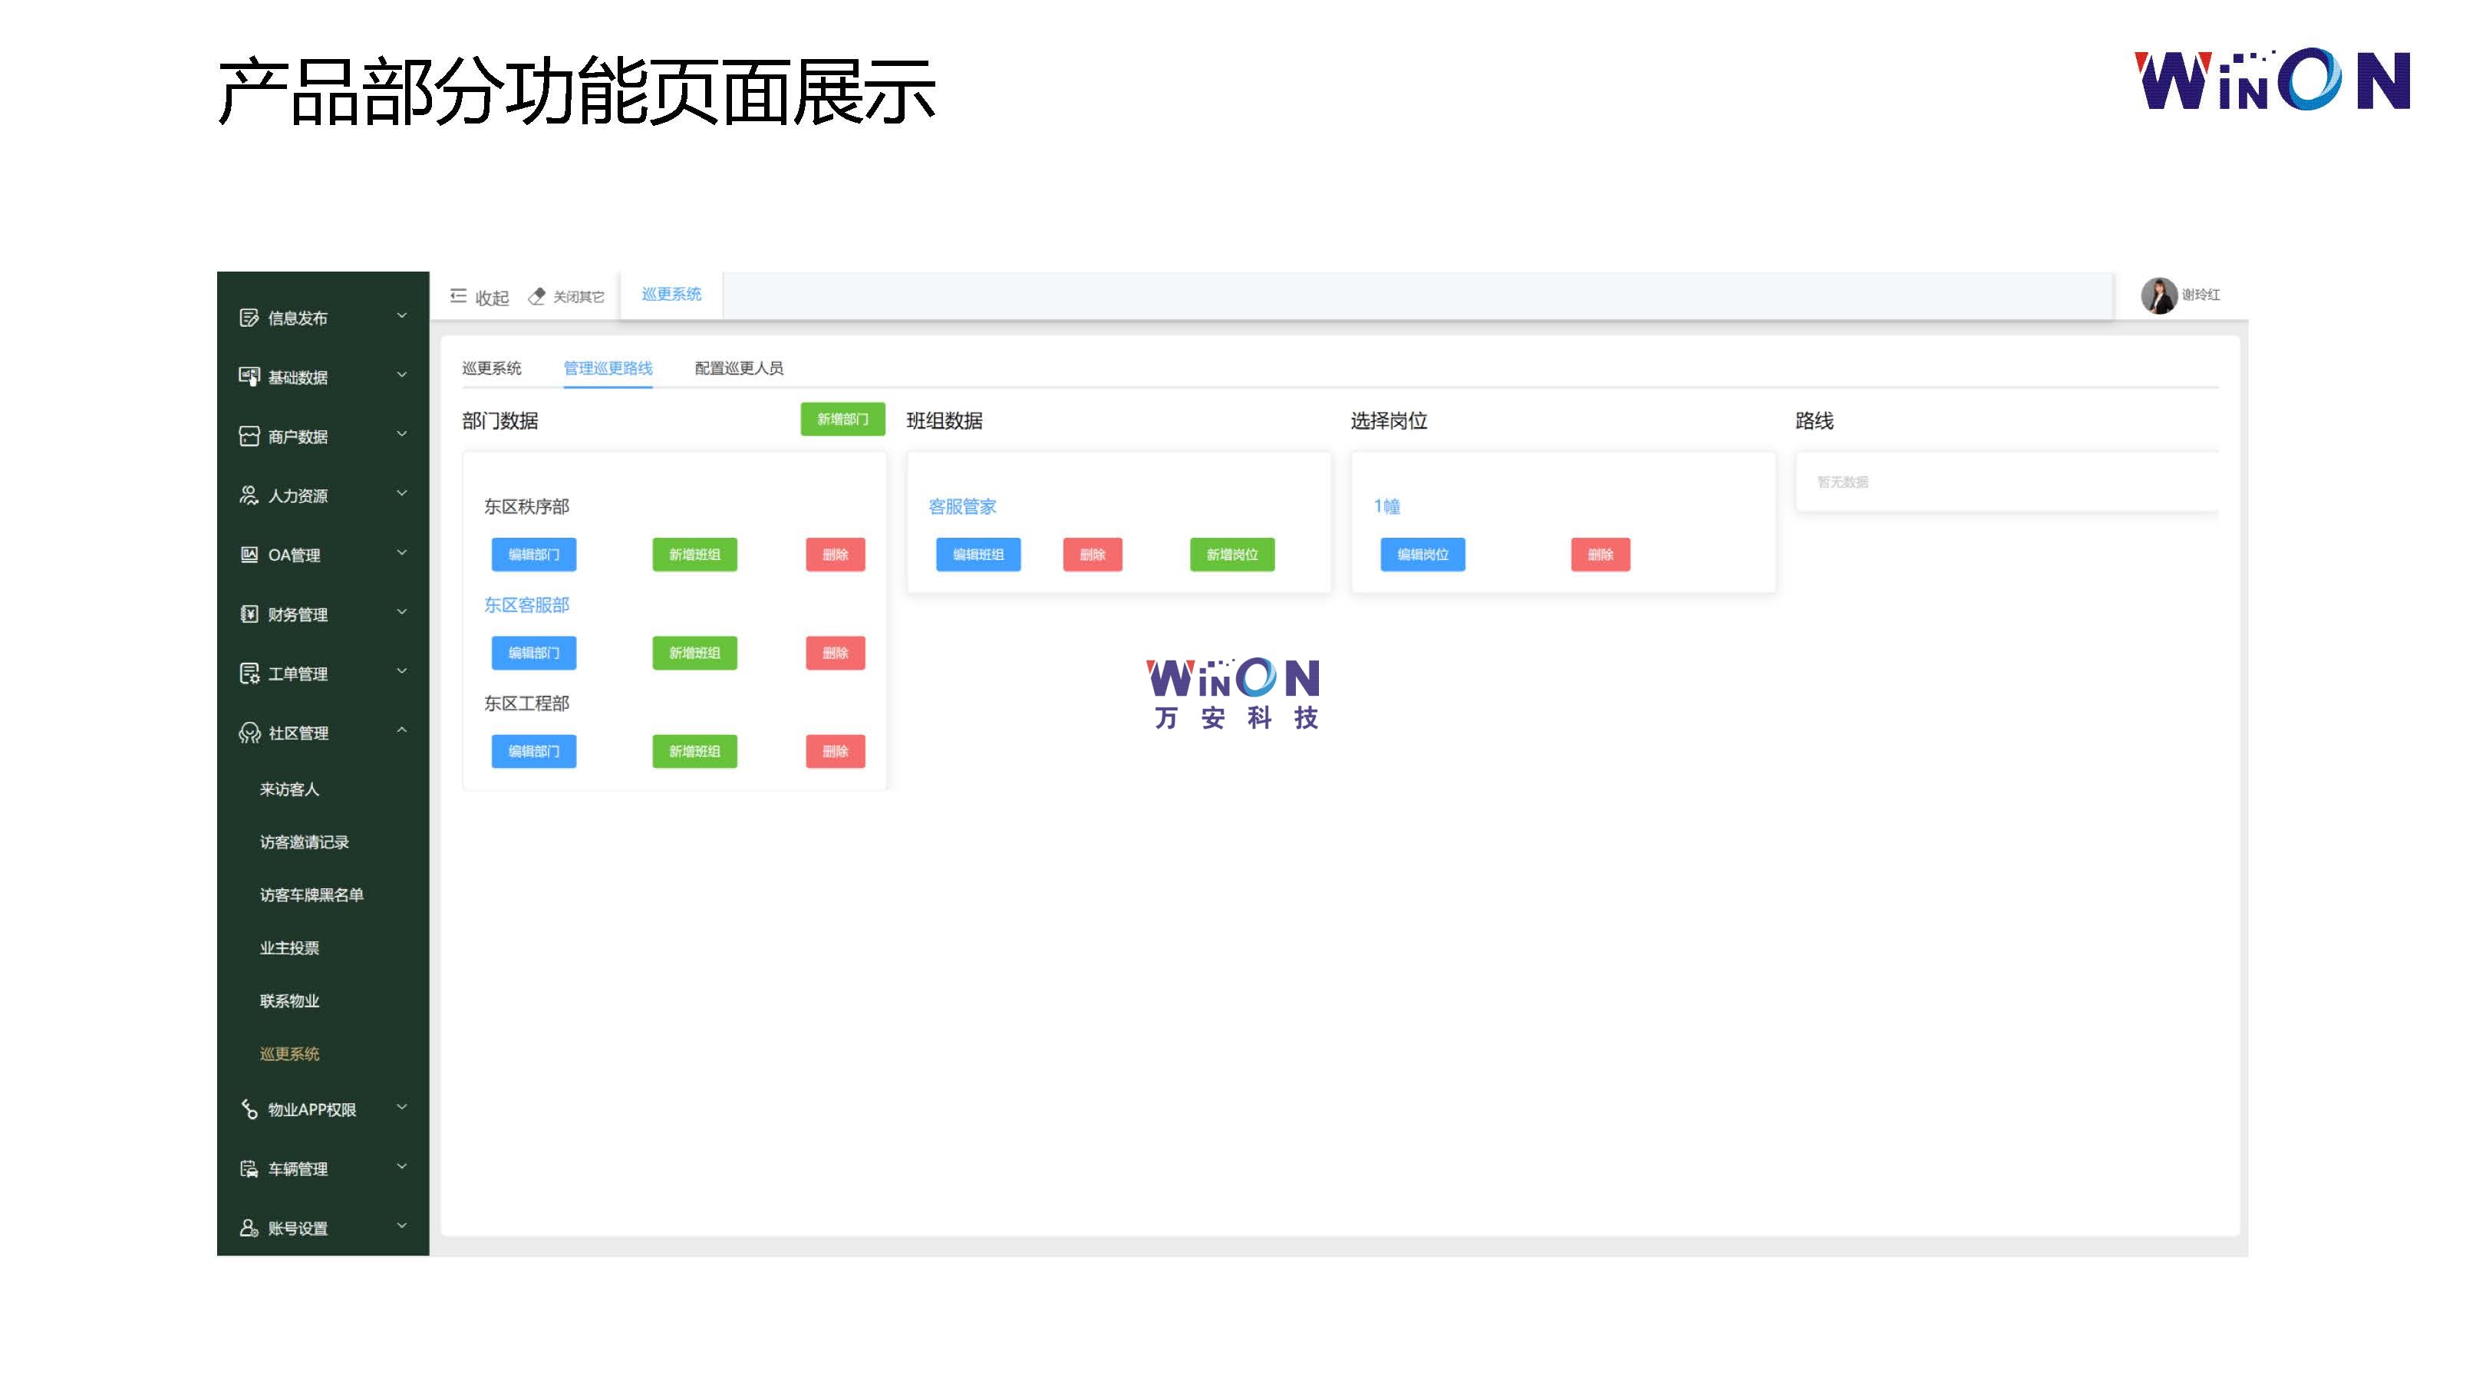Viewport: 2466px width, 1387px height.
Task: Delete the 客服管家 team
Action: [x=1093, y=555]
